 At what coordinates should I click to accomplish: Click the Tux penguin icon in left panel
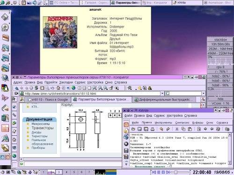(x=5, y=88)
